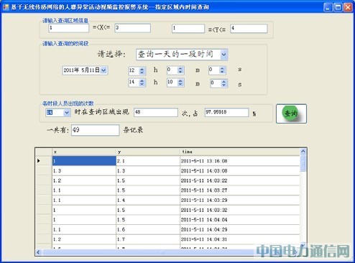Click the total records field showing 49
This screenshot has width=355, height=263.
coord(96,130)
